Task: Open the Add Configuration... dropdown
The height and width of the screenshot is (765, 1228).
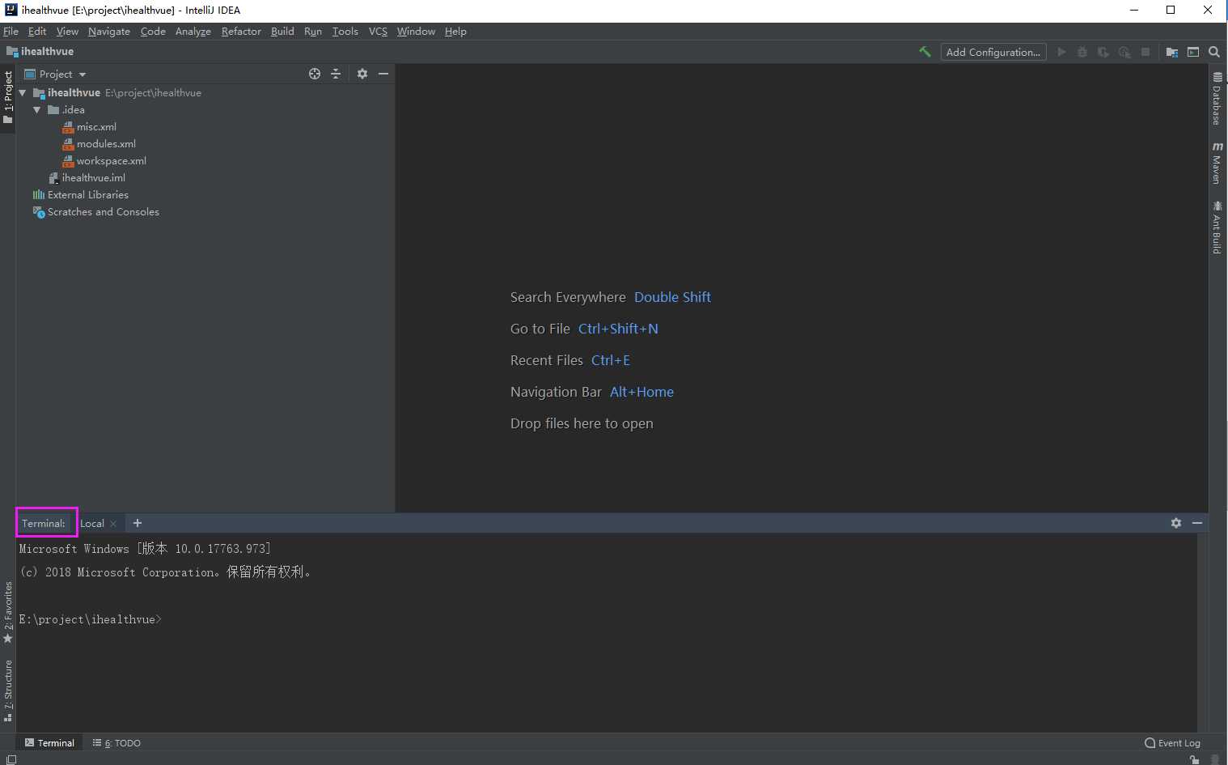Action: 993,52
